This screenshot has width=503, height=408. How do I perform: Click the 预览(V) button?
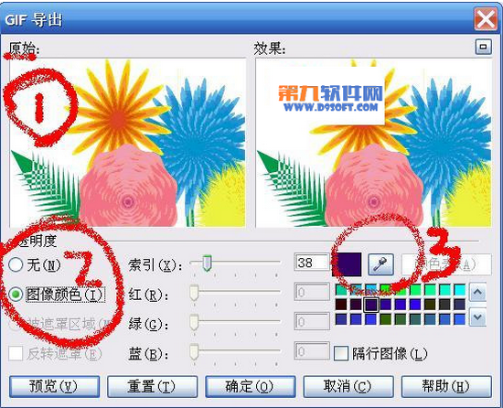tap(54, 387)
